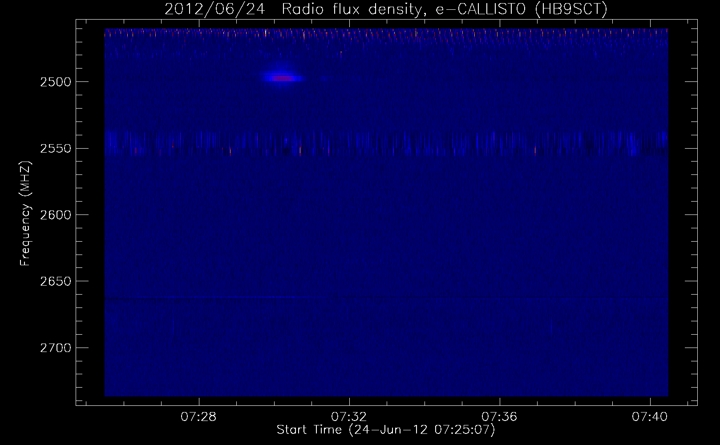Click the 07:28 time tick label

(x=198, y=417)
